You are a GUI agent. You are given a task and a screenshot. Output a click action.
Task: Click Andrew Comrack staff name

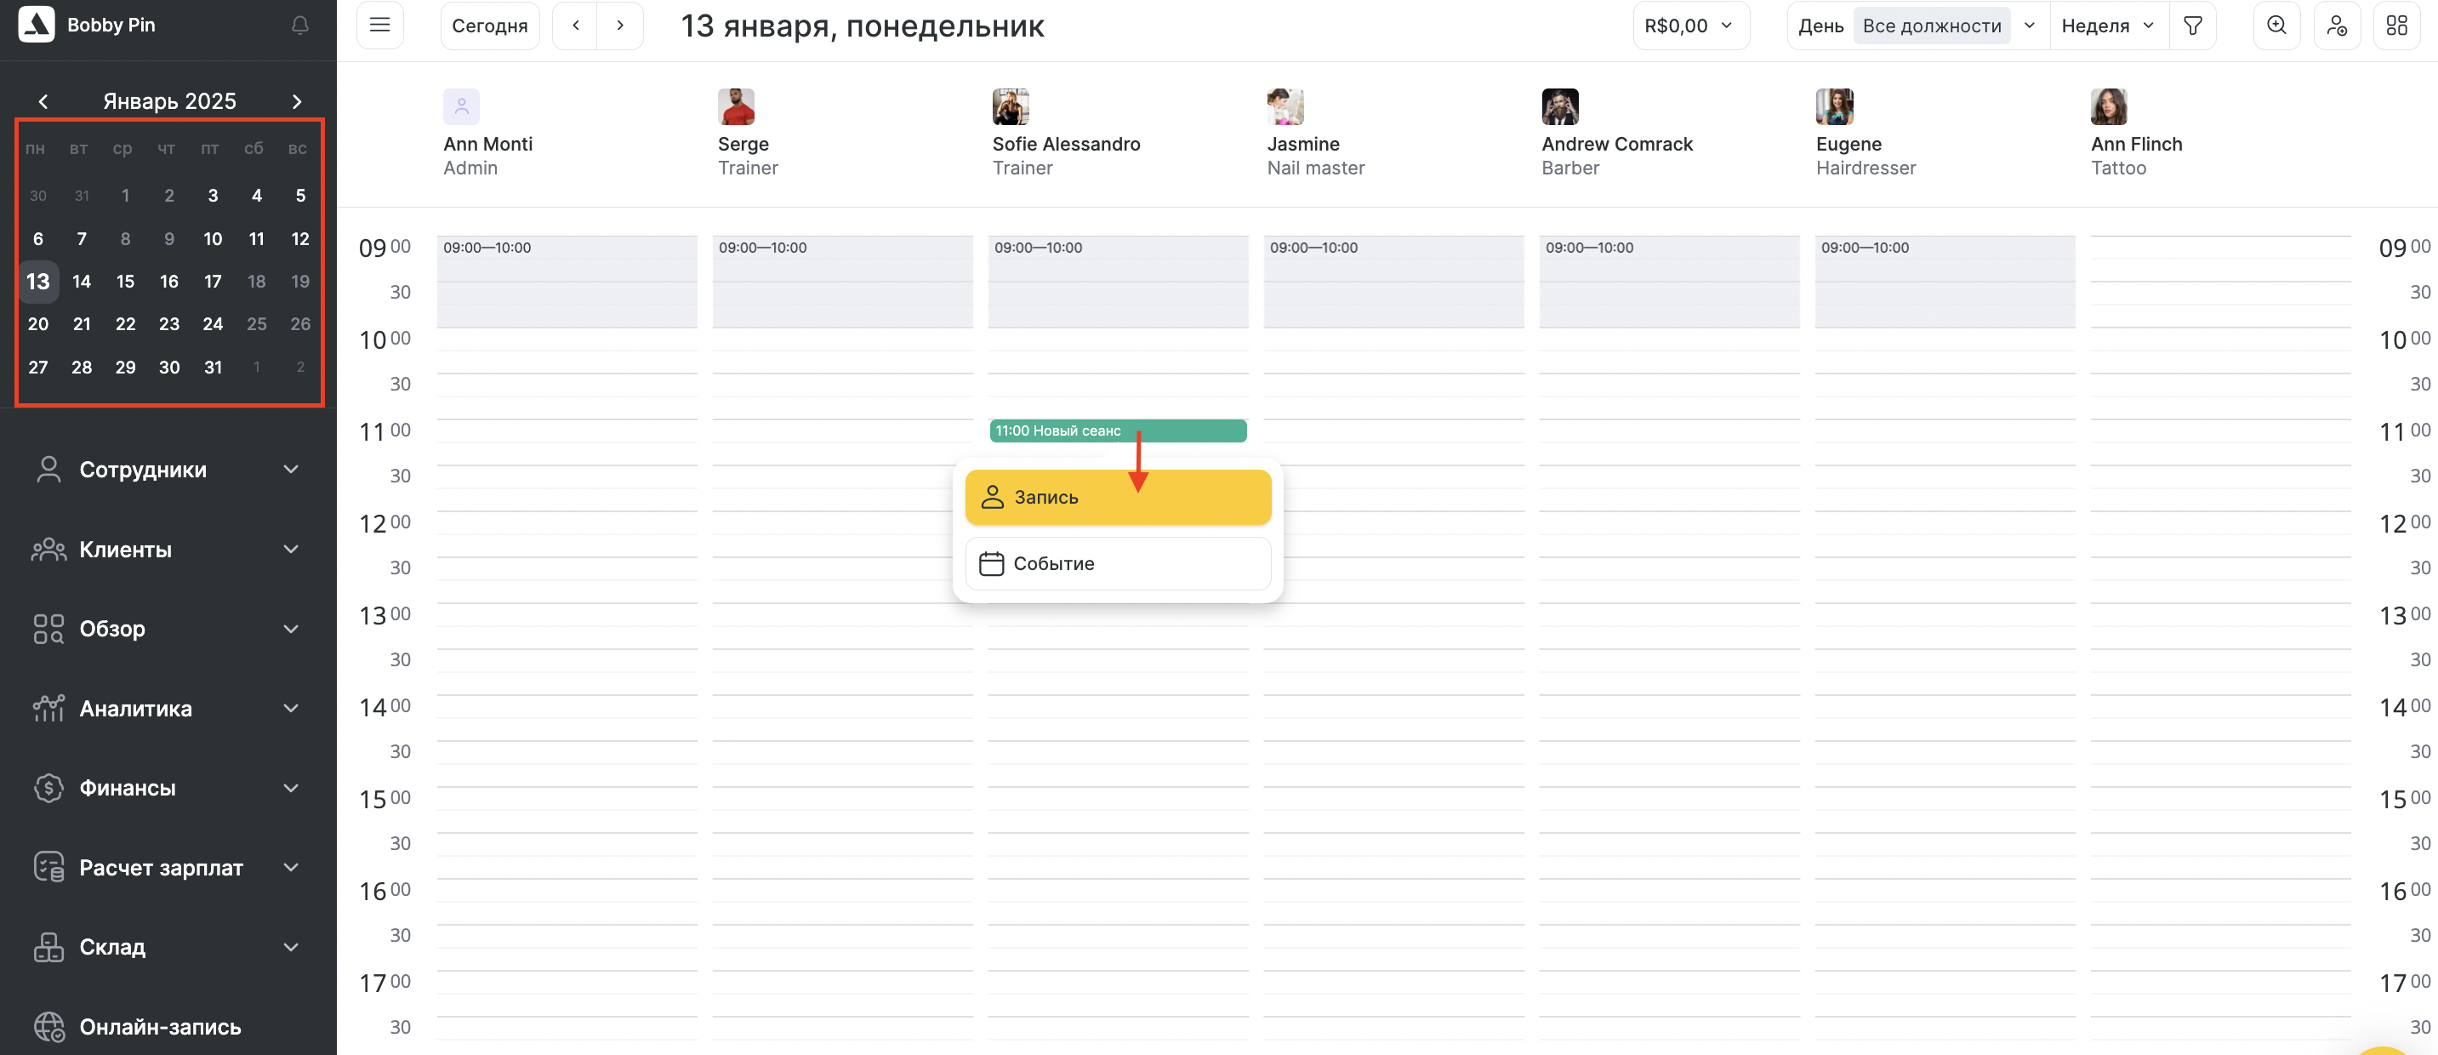[x=1616, y=144]
